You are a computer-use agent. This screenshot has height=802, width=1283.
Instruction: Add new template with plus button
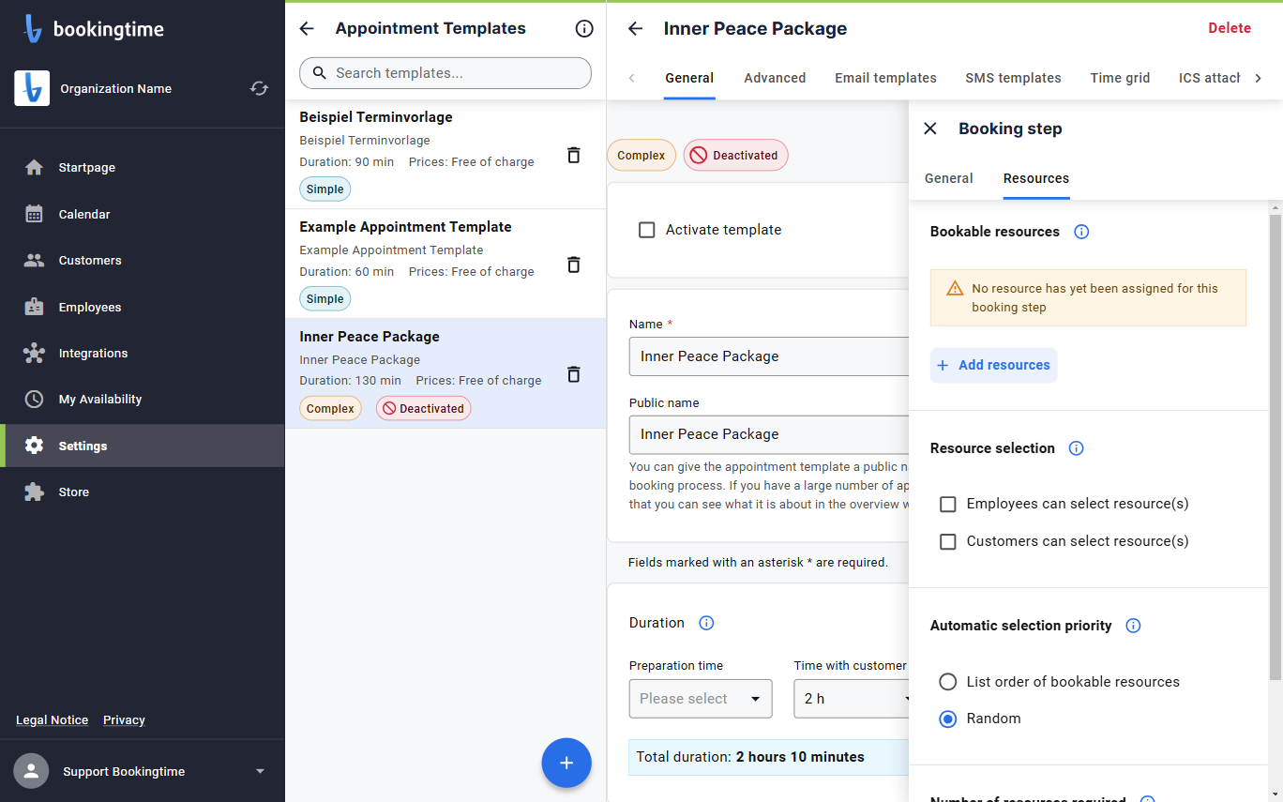[x=566, y=764]
